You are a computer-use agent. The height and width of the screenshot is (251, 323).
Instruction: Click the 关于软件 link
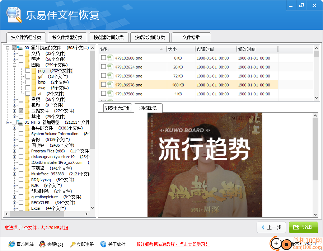(x=117, y=245)
